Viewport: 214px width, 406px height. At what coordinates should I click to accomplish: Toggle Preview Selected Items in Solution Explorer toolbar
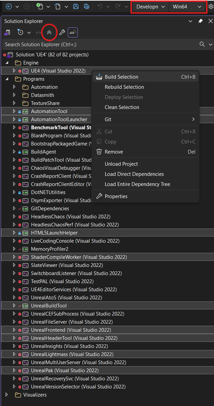coord(73,32)
